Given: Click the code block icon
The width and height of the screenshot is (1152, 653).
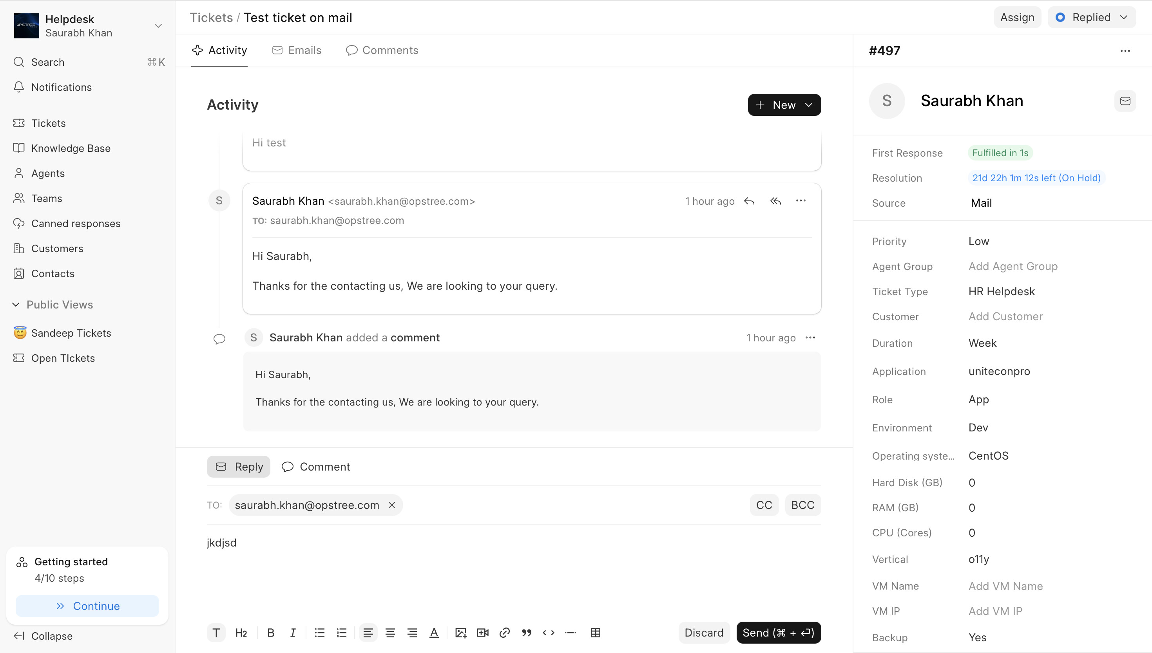Looking at the screenshot, I should pyautogui.click(x=549, y=633).
